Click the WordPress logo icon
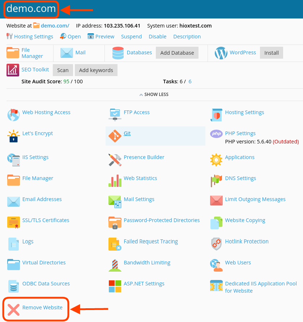The width and height of the screenshot is (303, 322). [x=221, y=53]
